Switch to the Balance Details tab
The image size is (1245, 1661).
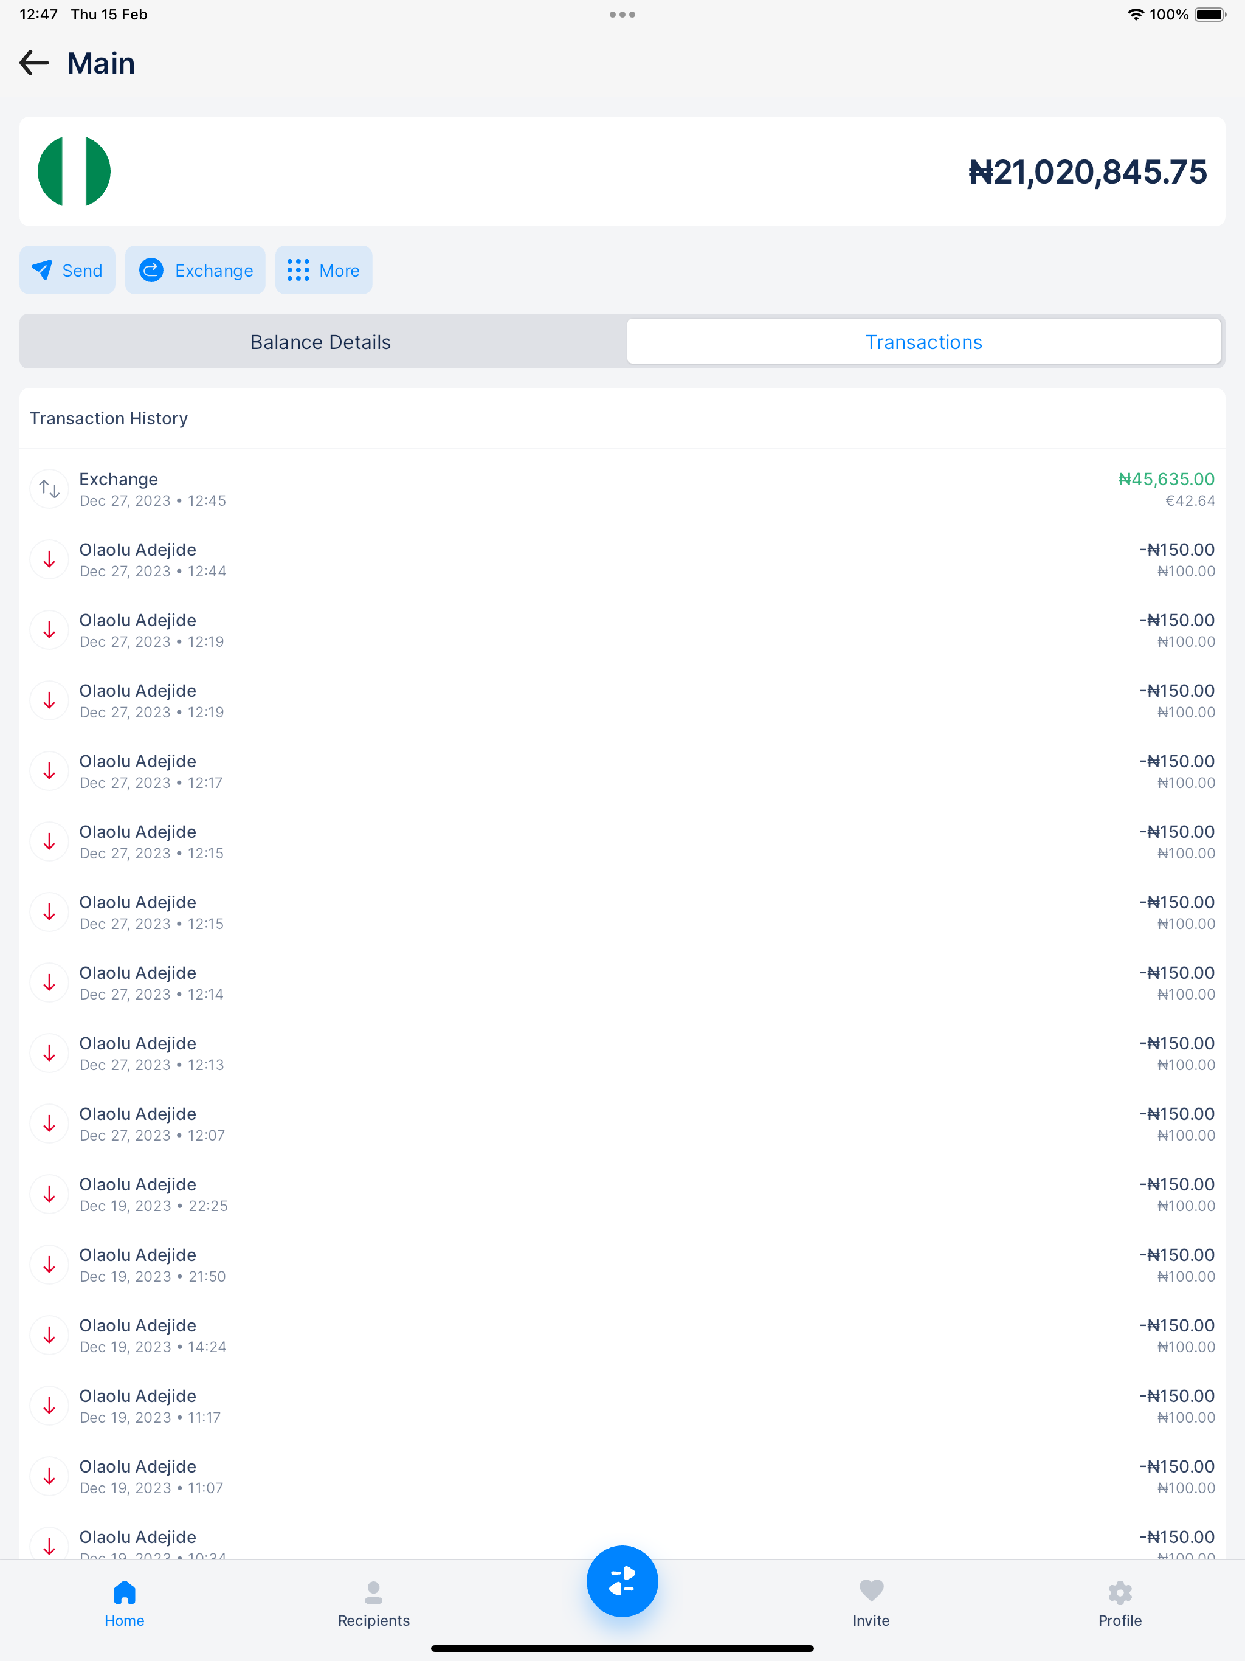tap(322, 342)
